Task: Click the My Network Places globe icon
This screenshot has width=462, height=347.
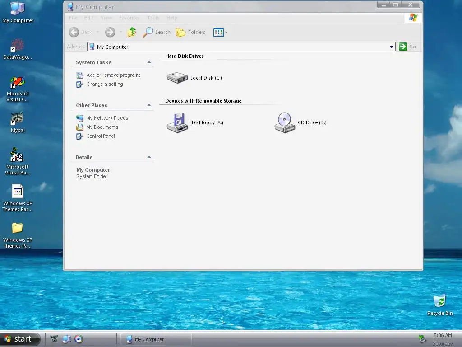Action: coord(79,118)
